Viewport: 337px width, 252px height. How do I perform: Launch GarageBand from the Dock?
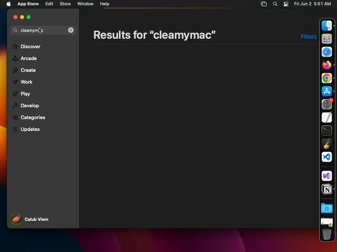click(327, 144)
